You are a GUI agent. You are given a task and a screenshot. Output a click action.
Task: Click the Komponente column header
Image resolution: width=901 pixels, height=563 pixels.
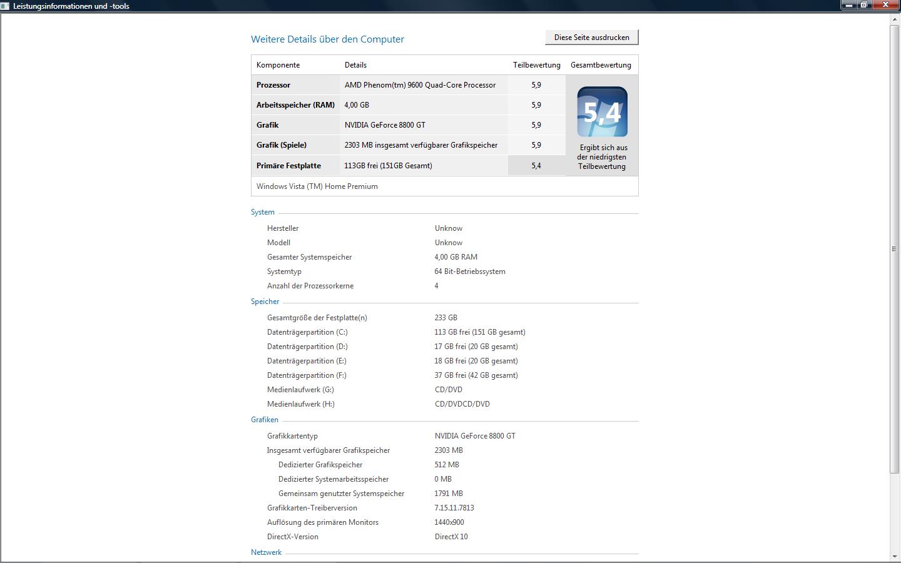tap(278, 65)
